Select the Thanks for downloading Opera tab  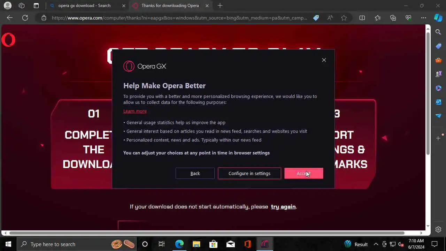tap(170, 6)
